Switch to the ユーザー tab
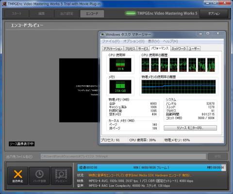The image size is (233, 194). pos(194,49)
